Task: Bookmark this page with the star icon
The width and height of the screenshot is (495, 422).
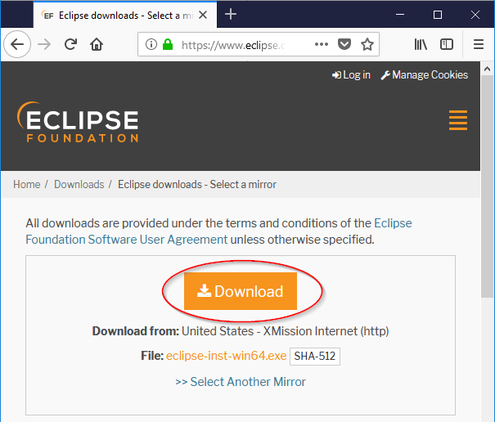Action: point(367,44)
